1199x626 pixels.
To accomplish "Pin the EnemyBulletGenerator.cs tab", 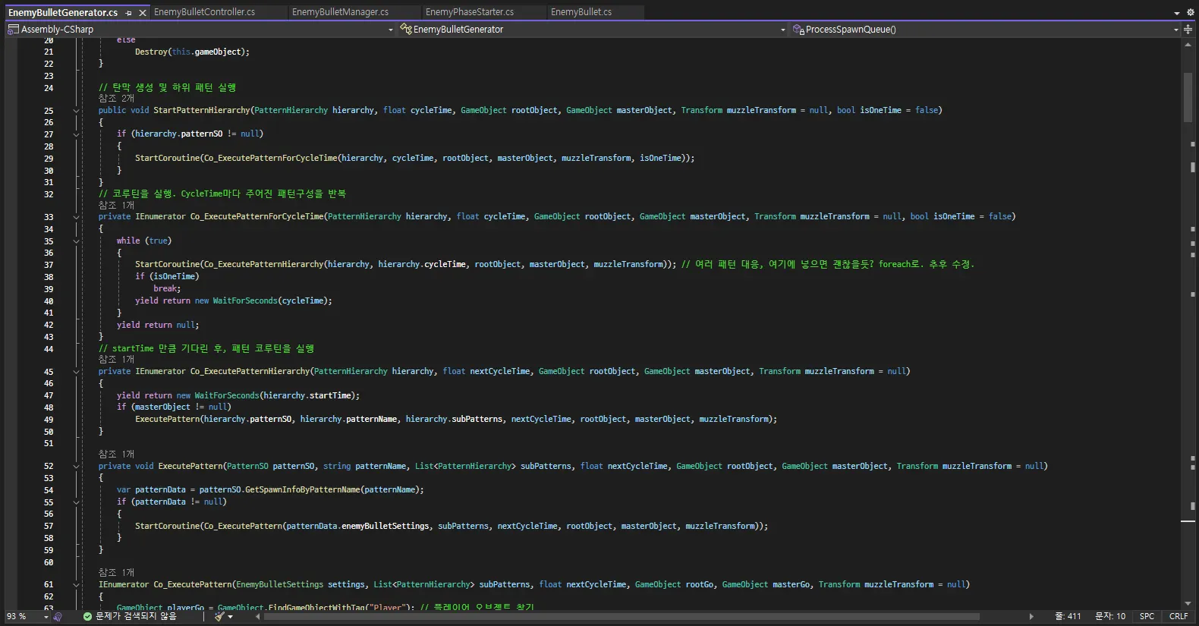I will (x=129, y=13).
